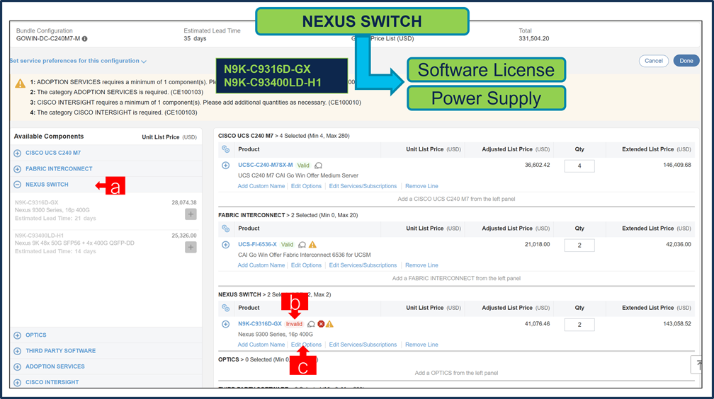714x399 pixels.
Task: Add Custom Name for UCS-FI-6536-X
Action: coord(261,265)
